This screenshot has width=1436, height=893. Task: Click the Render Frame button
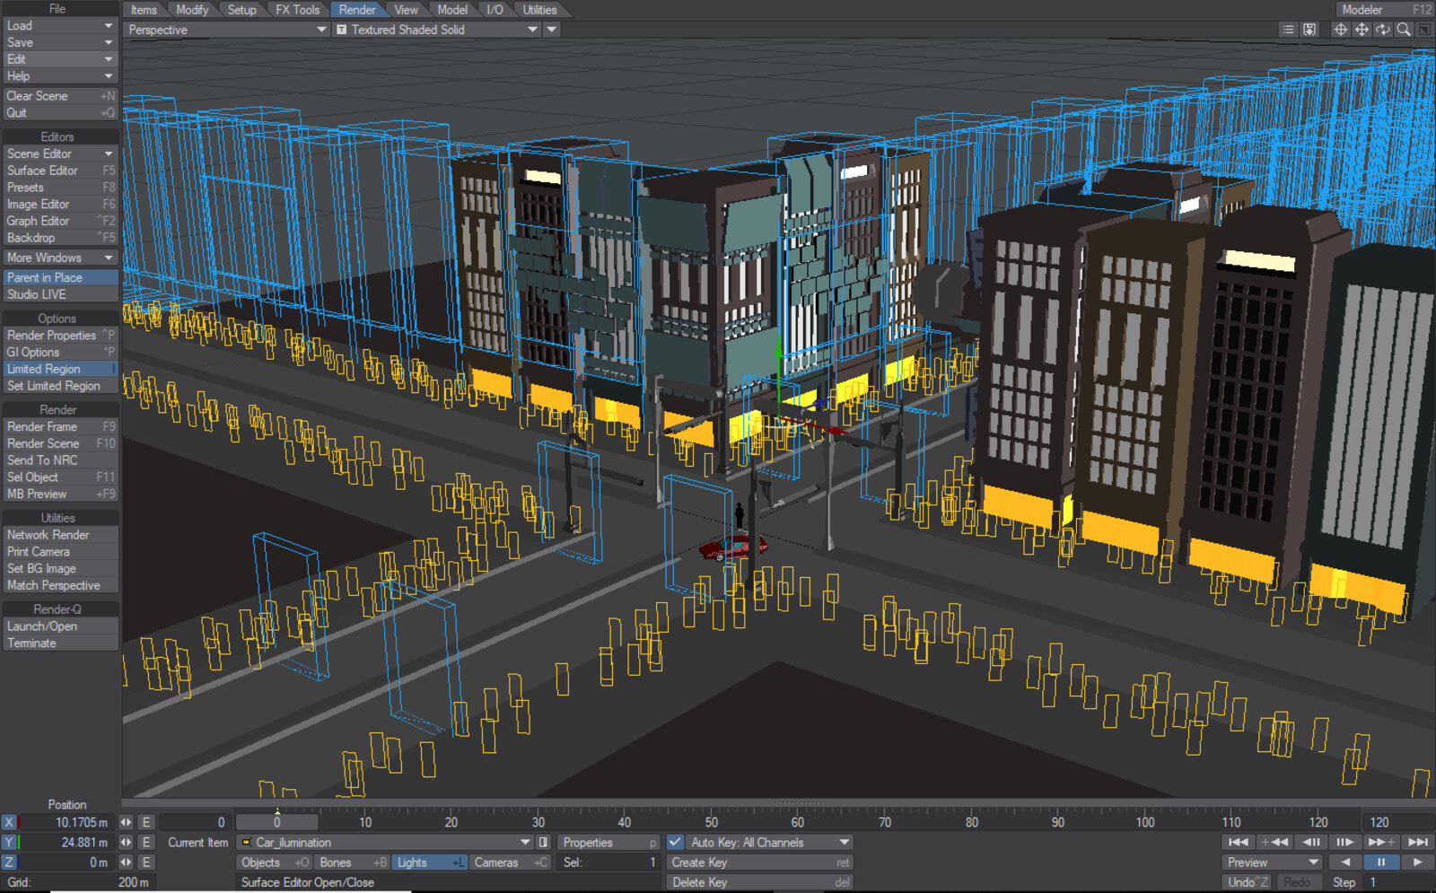pyautogui.click(x=59, y=427)
